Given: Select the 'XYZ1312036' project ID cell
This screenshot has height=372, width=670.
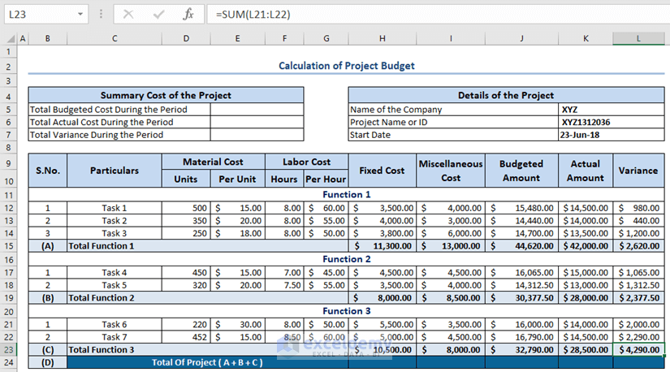Looking at the screenshot, I should 612,123.
